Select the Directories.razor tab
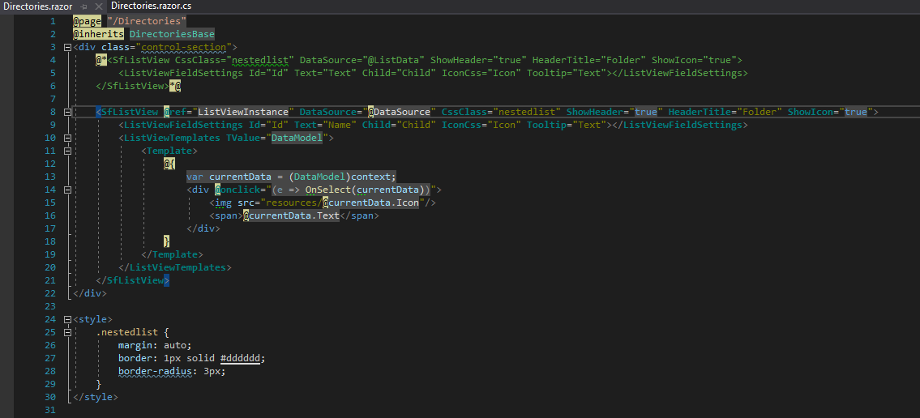 [38, 6]
